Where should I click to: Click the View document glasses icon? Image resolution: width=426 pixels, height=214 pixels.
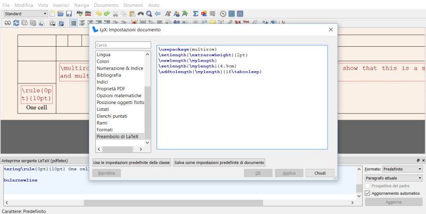[7, 23]
